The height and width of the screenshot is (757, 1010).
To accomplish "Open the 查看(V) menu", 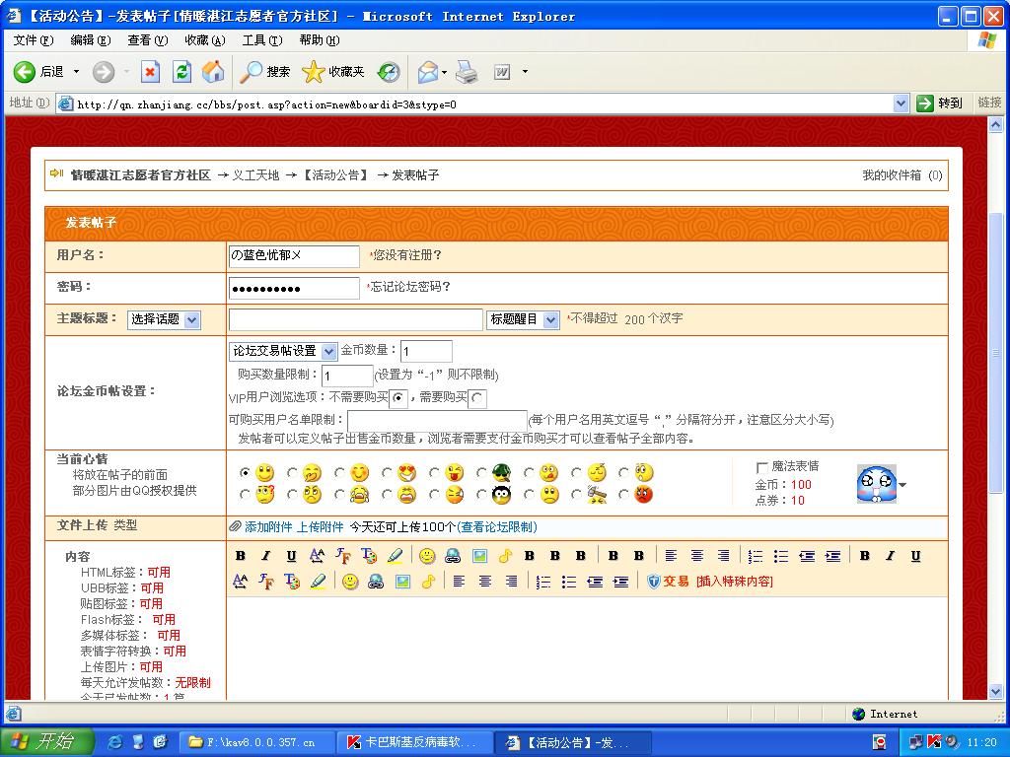I will click(147, 40).
